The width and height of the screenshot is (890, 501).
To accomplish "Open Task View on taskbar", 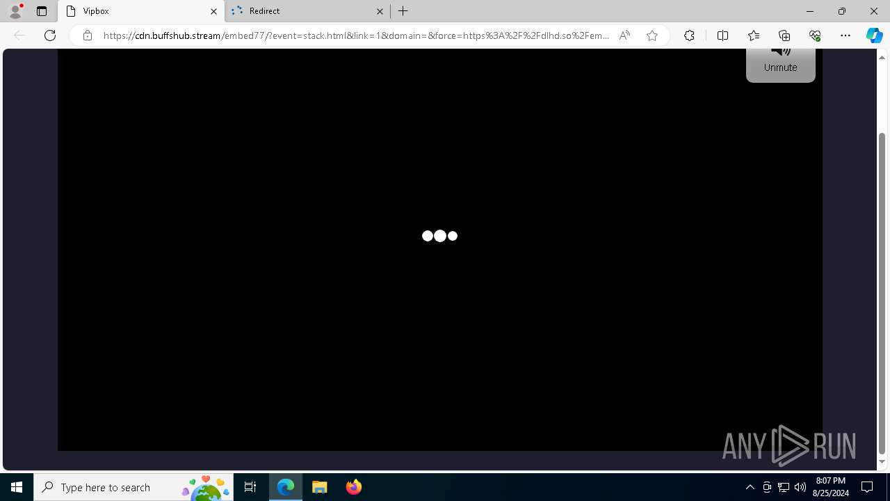I will pos(250,487).
